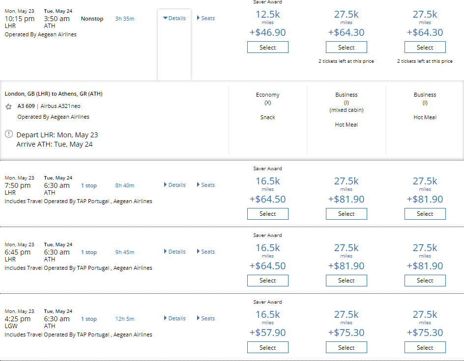Open Seats for the 4:25 pm LGW flight
Image resolution: width=464 pixels, height=361 pixels.
[x=206, y=318]
